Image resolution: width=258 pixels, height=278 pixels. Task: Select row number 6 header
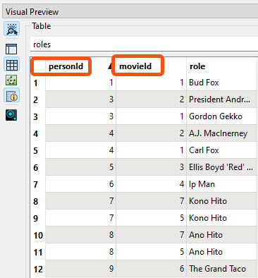tap(36, 168)
